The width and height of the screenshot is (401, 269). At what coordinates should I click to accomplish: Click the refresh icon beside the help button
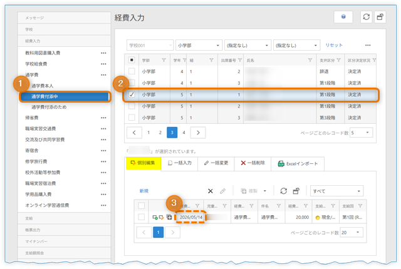(366, 17)
